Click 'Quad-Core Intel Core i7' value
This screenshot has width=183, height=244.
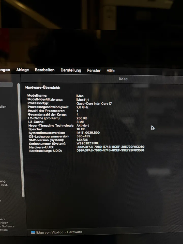(x=94, y=103)
